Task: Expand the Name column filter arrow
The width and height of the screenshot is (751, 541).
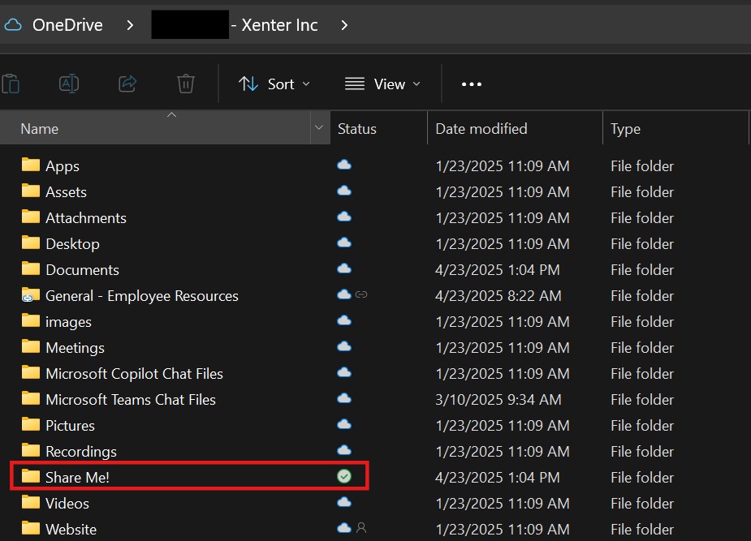Action: pyautogui.click(x=318, y=128)
